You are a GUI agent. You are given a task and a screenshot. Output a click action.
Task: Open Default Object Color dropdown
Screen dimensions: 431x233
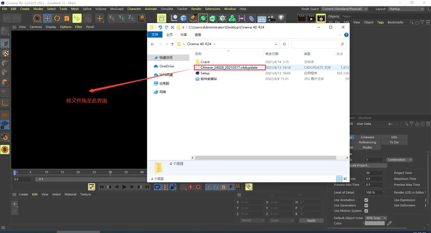pyautogui.click(x=376, y=218)
